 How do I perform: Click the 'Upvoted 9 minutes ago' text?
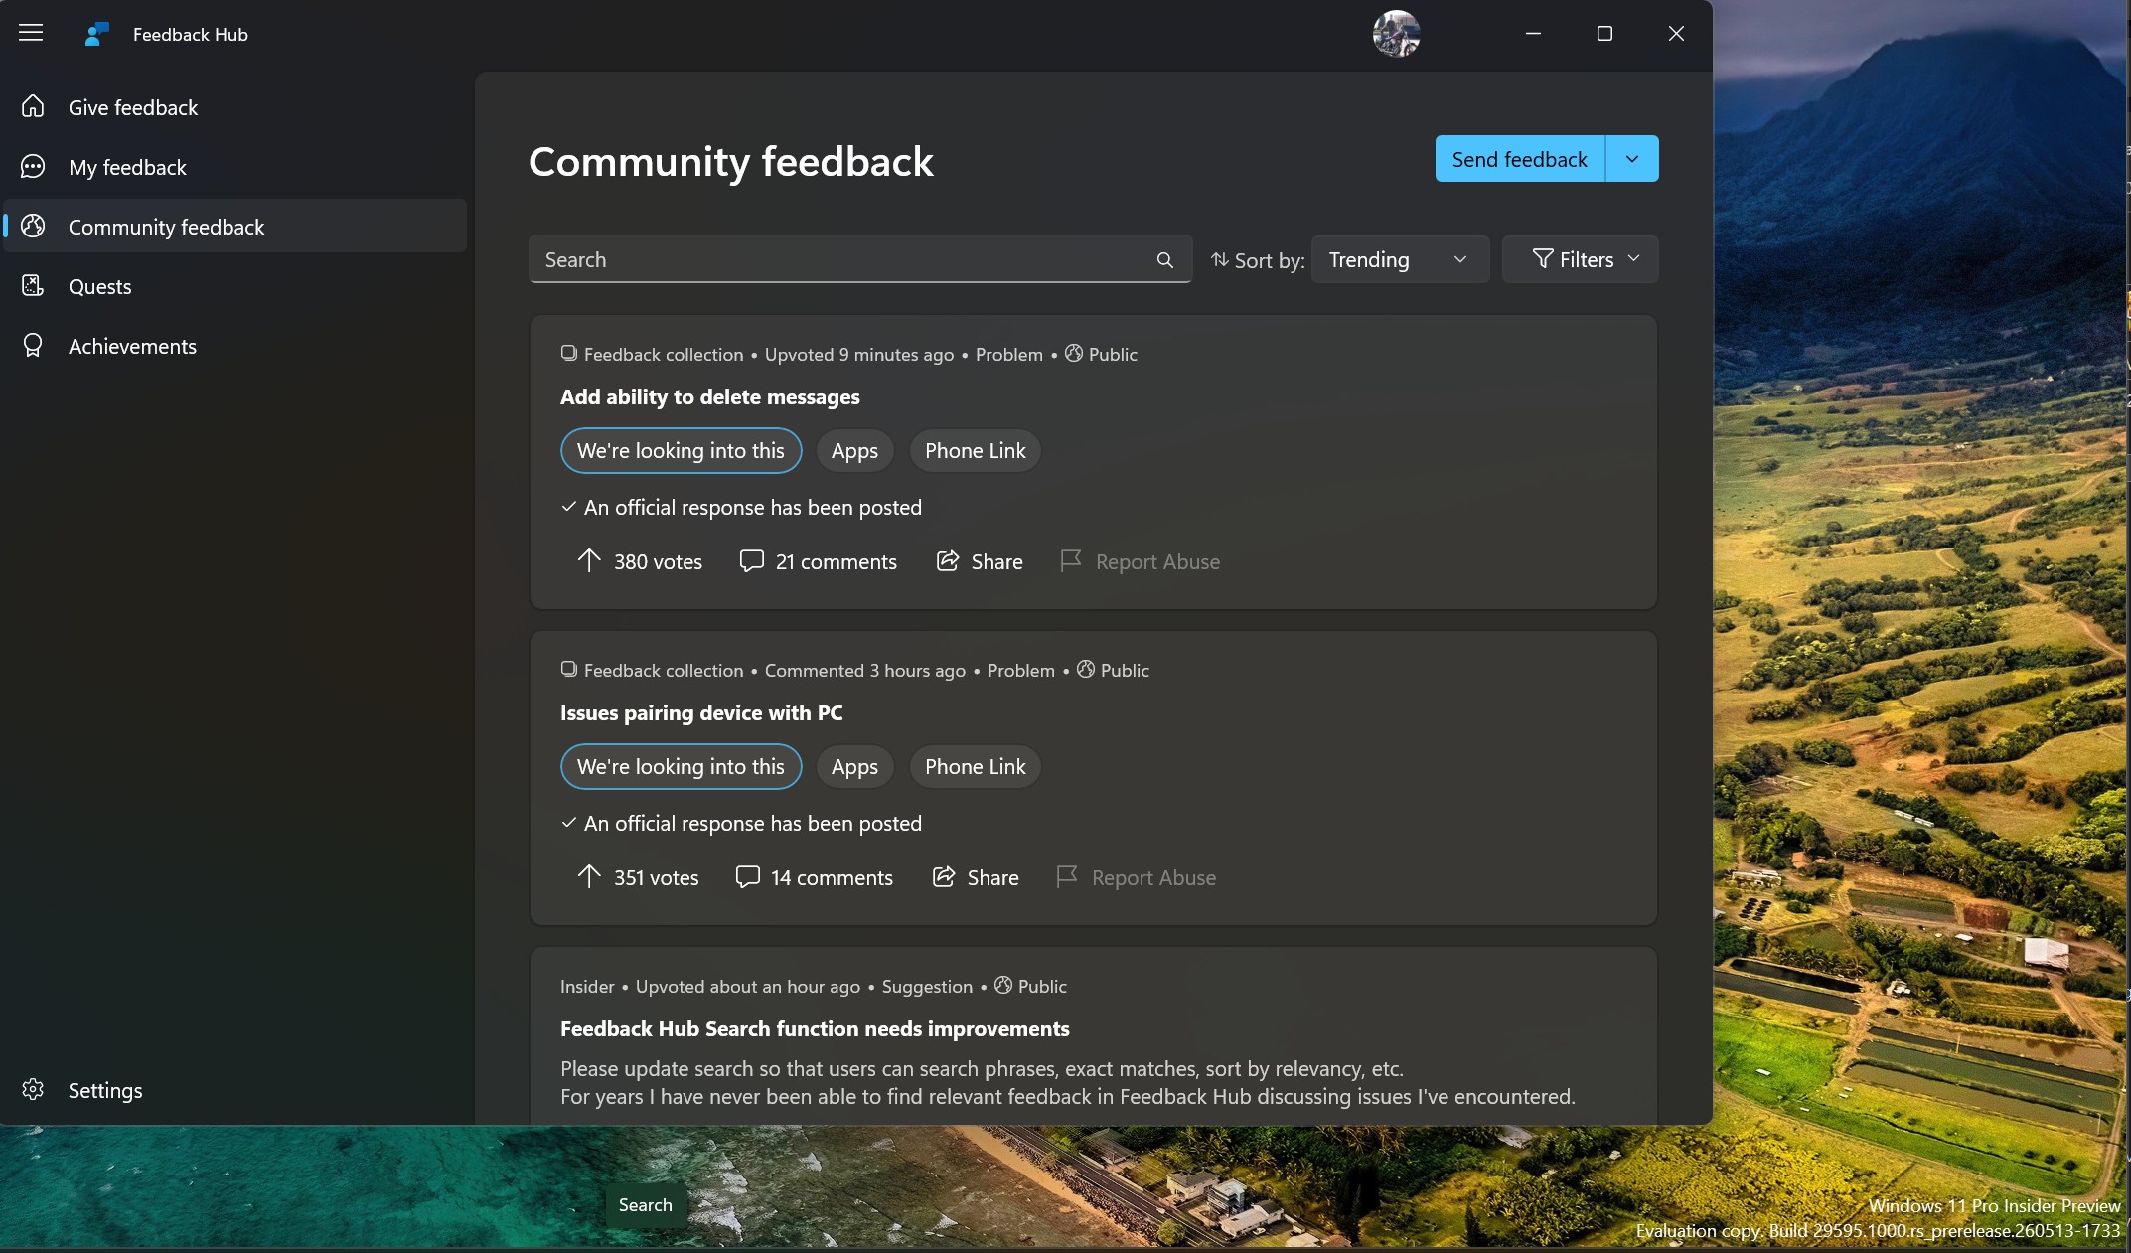pyautogui.click(x=858, y=354)
